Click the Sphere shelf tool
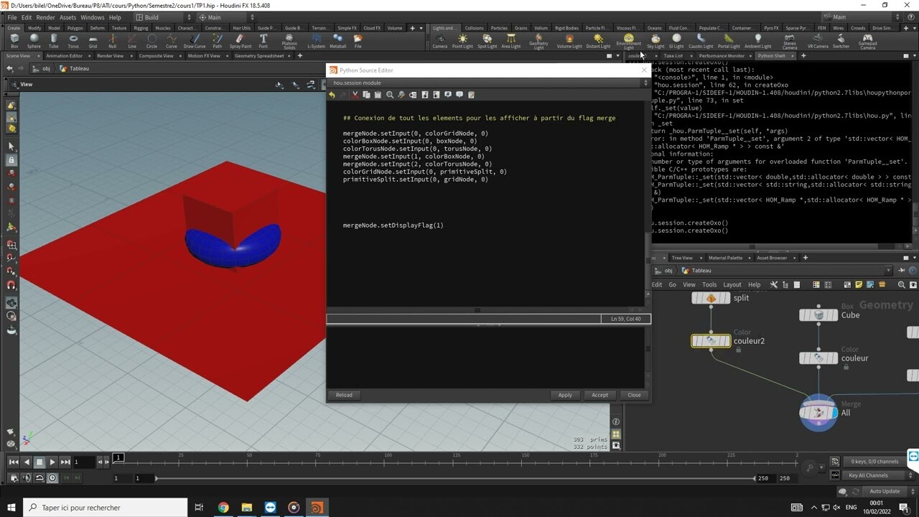Image resolution: width=919 pixels, height=517 pixels. click(34, 41)
